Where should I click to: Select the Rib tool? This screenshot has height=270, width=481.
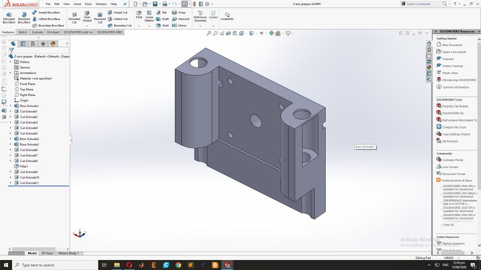pos(161,12)
